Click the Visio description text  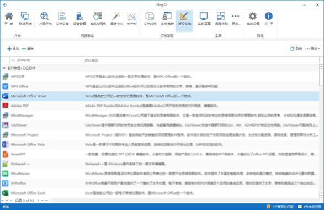tap(154, 144)
